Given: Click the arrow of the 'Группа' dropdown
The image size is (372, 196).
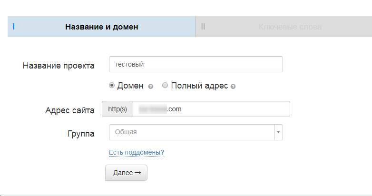Looking at the screenshot, I should pyautogui.click(x=278, y=132).
